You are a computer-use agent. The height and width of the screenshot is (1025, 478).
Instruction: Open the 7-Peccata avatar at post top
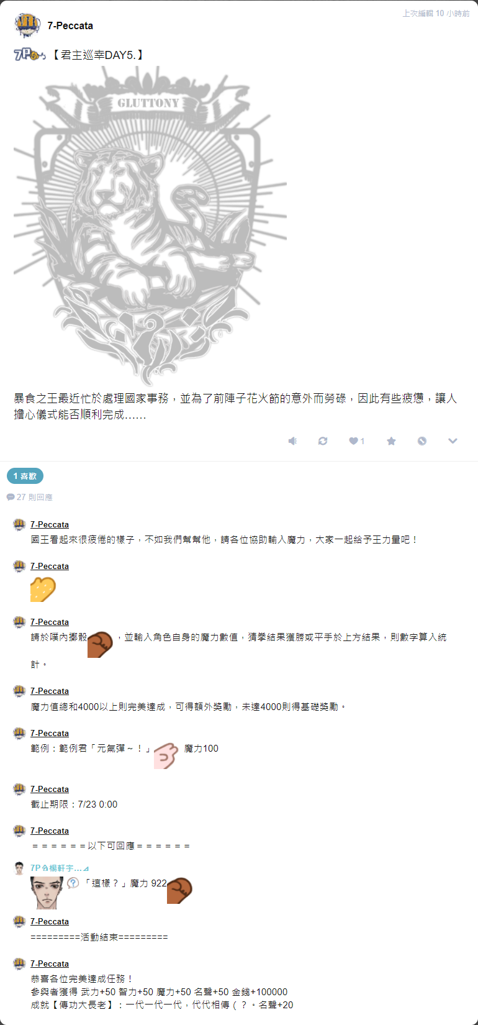coord(27,25)
